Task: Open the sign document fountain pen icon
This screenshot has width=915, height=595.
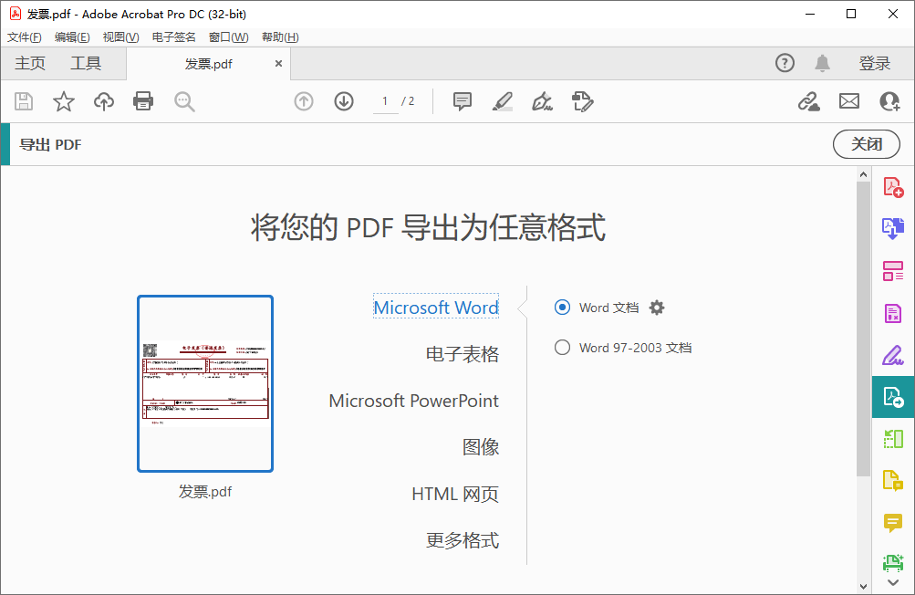Action: tap(542, 101)
